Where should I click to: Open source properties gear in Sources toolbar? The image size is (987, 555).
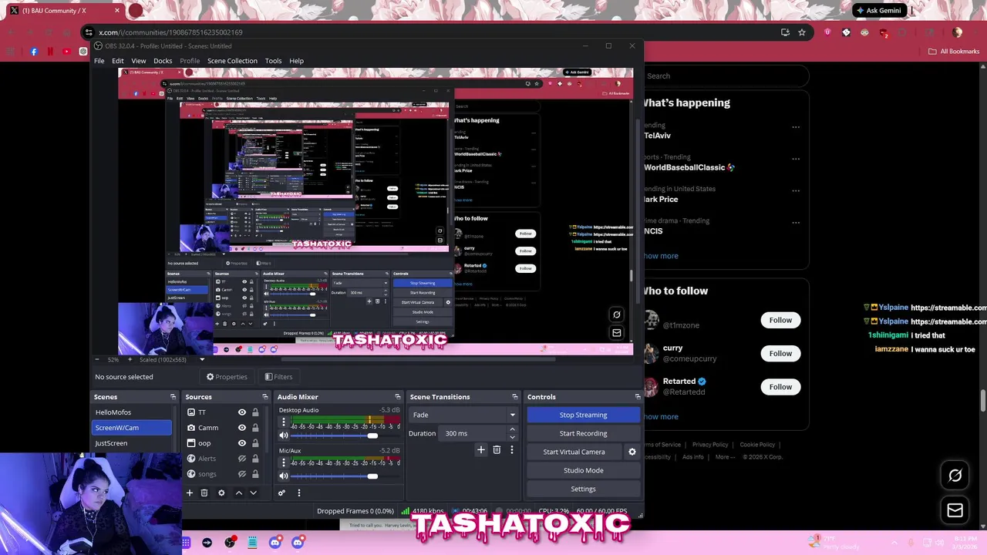221,493
